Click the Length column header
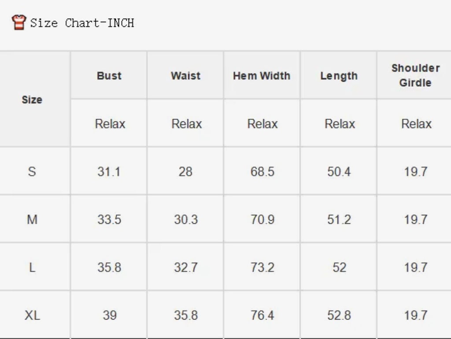The height and width of the screenshot is (339, 451). [x=339, y=76]
